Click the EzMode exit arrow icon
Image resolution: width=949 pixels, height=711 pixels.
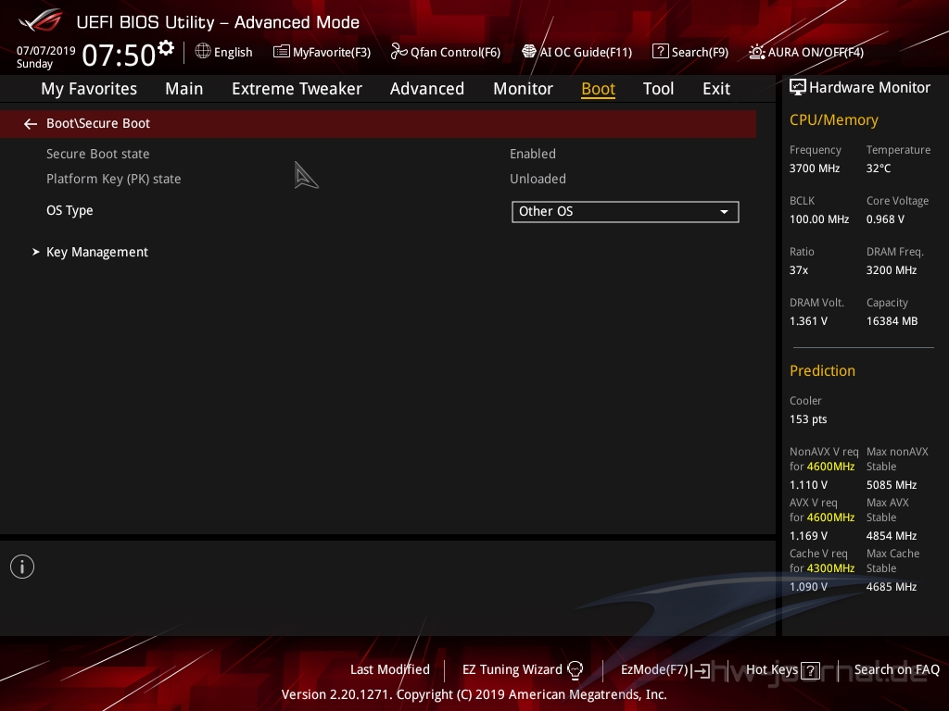[701, 670]
